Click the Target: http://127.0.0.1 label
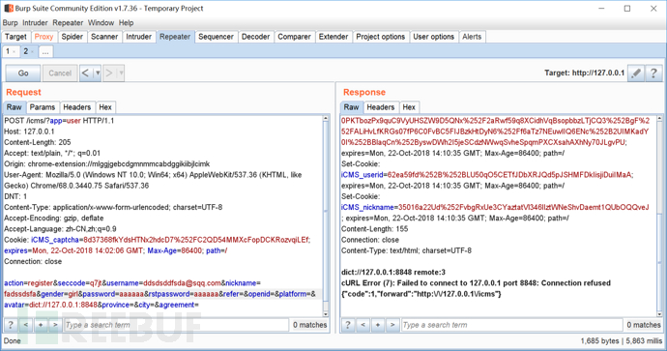667x351 pixels. click(584, 73)
